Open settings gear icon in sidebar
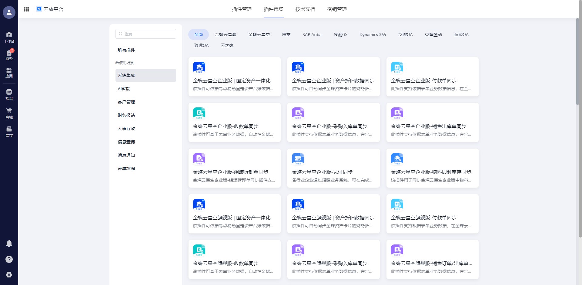 click(9, 275)
